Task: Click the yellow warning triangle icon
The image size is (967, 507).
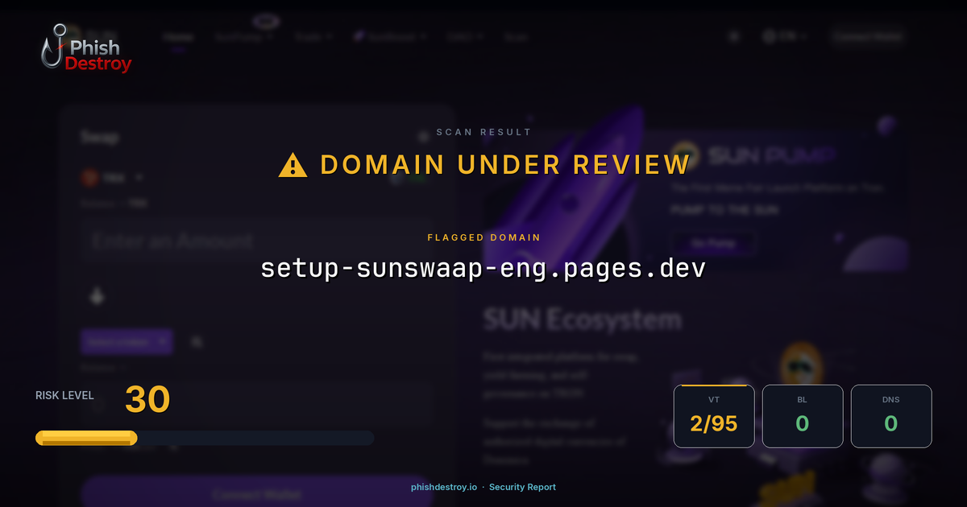Action: [x=292, y=164]
